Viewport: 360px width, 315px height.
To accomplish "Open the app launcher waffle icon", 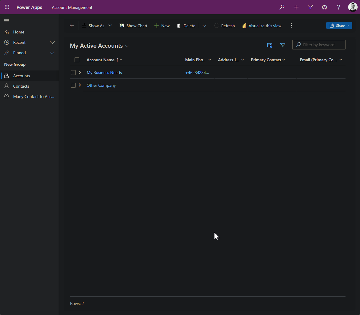I will point(7,7).
